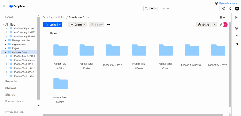The image size is (241, 116).
Task: Open the help question mark icon
Action: click(224, 9)
